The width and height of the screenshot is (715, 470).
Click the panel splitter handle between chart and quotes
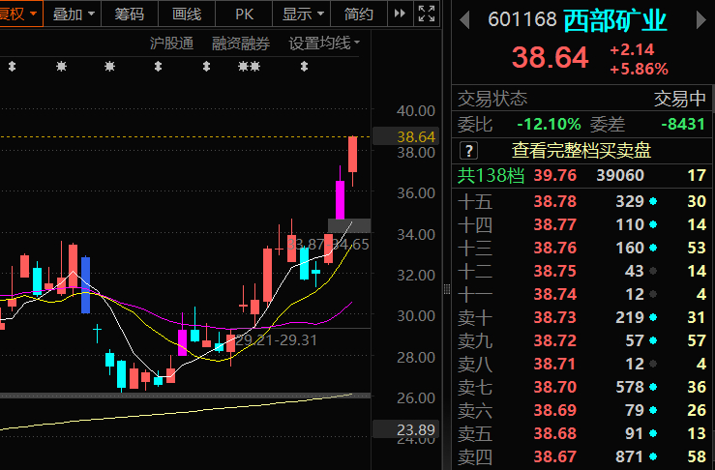pyautogui.click(x=447, y=289)
